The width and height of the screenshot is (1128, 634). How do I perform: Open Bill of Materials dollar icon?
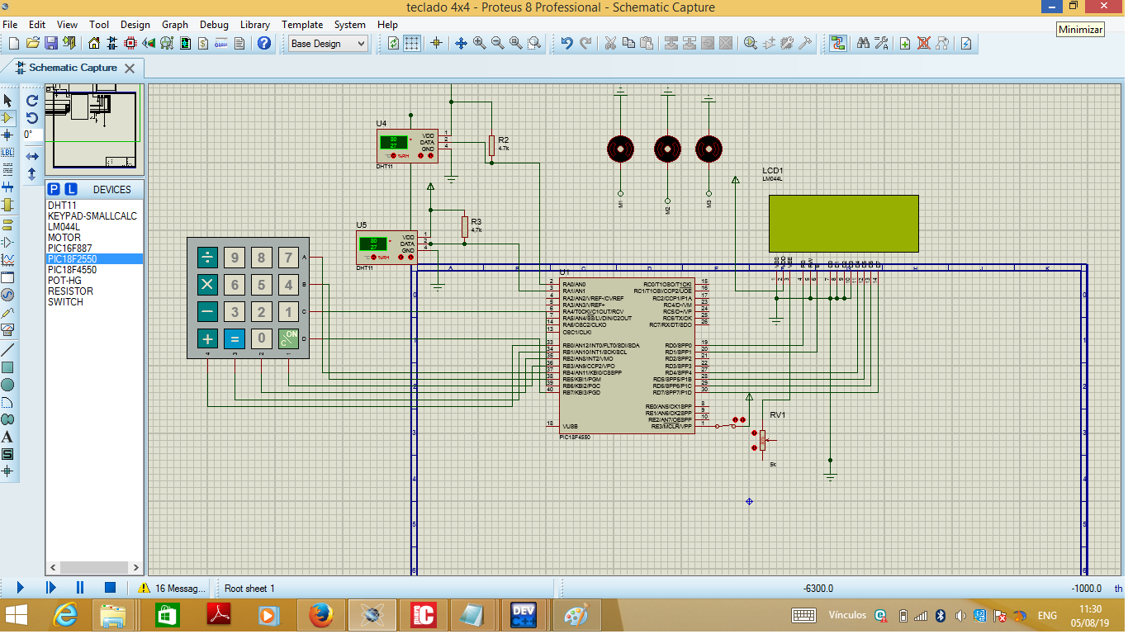[x=203, y=43]
